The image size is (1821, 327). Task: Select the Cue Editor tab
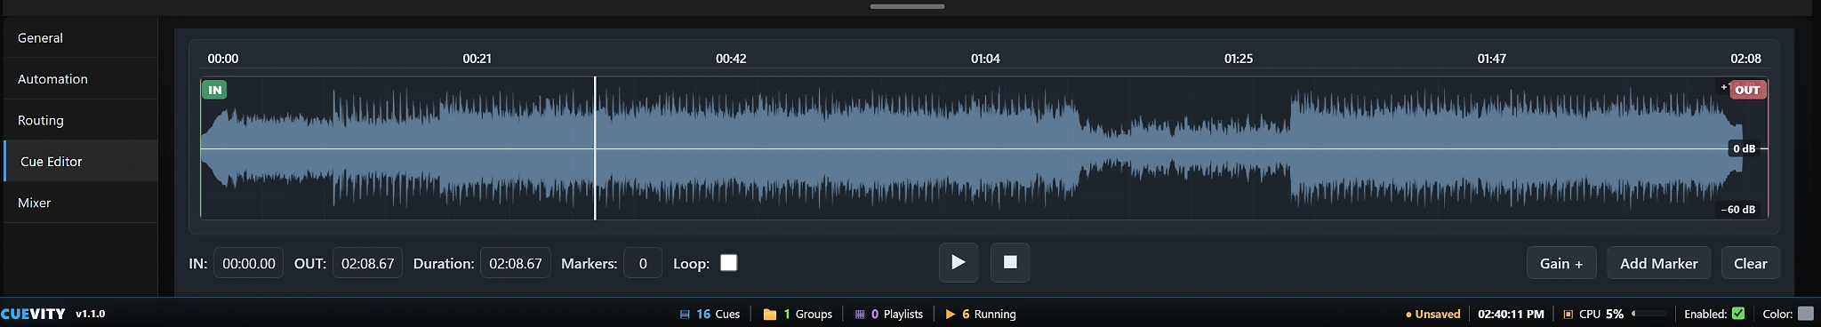pos(80,161)
